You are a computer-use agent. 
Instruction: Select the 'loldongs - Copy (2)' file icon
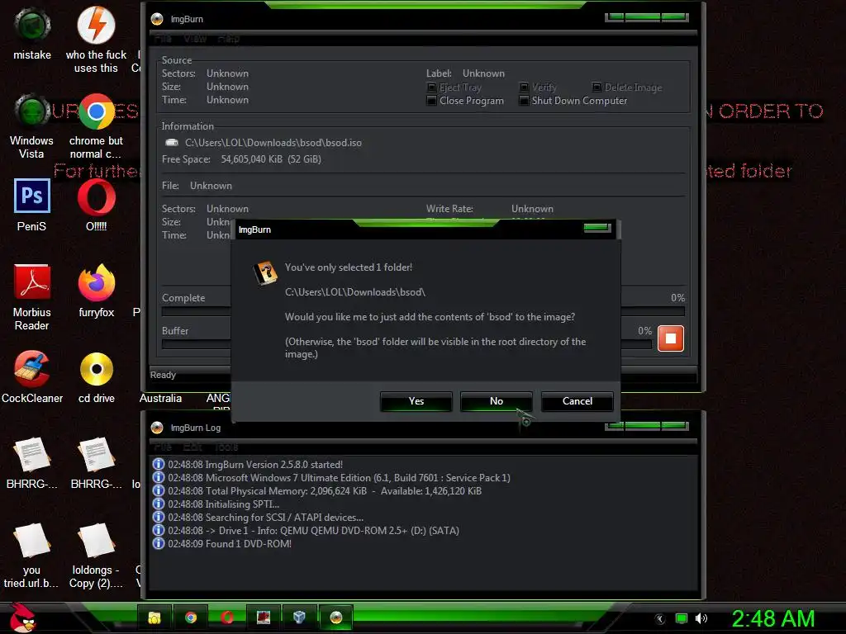tap(96, 556)
